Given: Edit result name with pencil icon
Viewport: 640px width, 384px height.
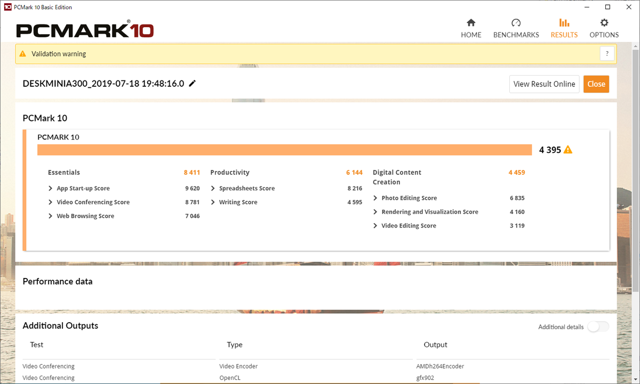Looking at the screenshot, I should pyautogui.click(x=193, y=84).
